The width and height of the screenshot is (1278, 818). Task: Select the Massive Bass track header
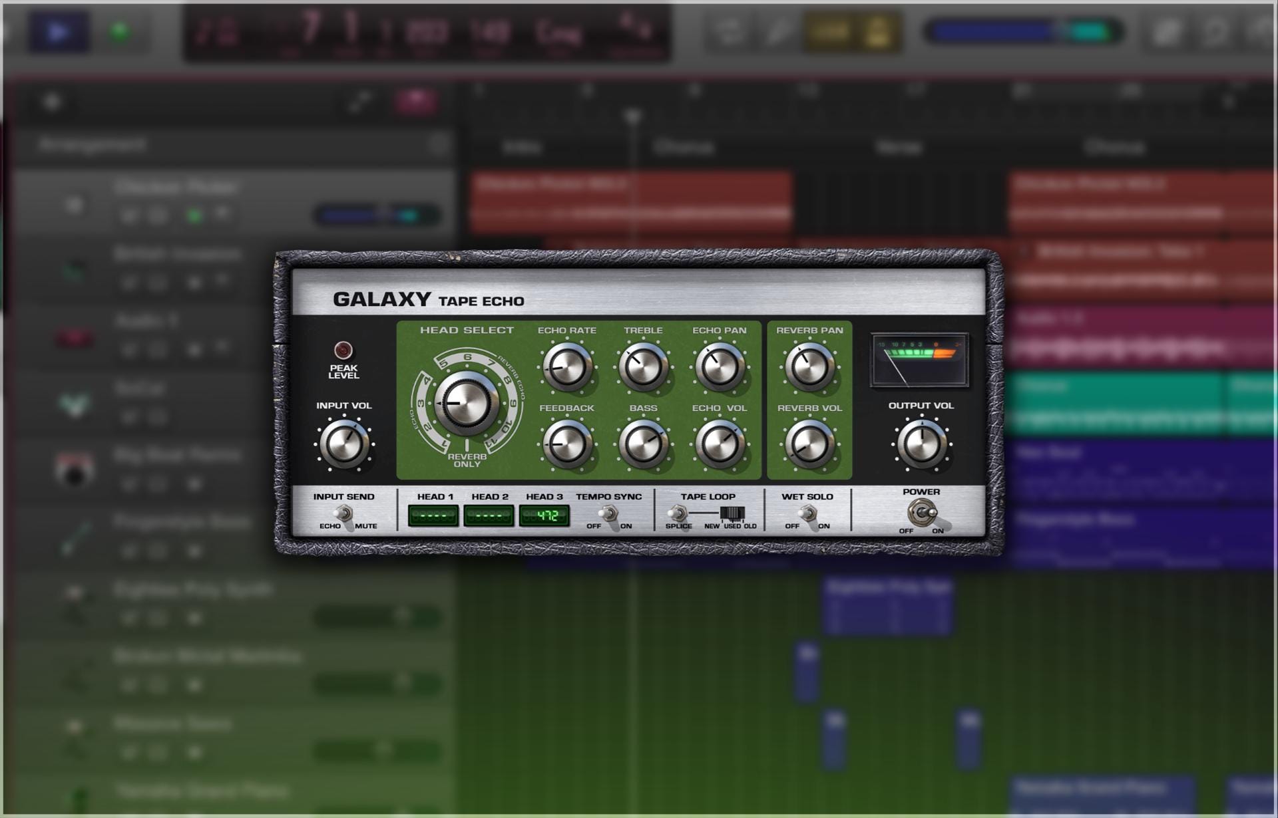click(233, 739)
